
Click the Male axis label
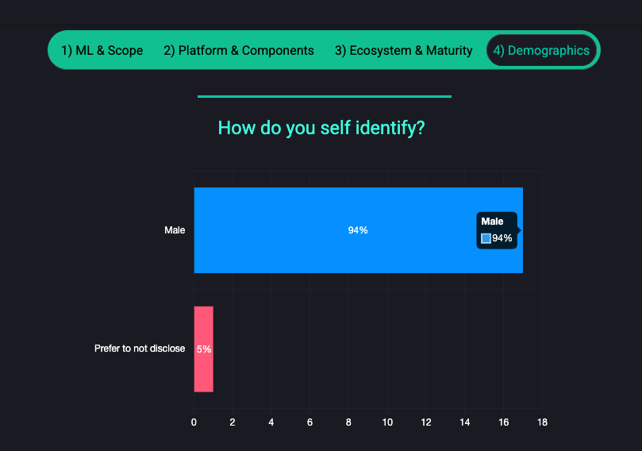tap(175, 230)
